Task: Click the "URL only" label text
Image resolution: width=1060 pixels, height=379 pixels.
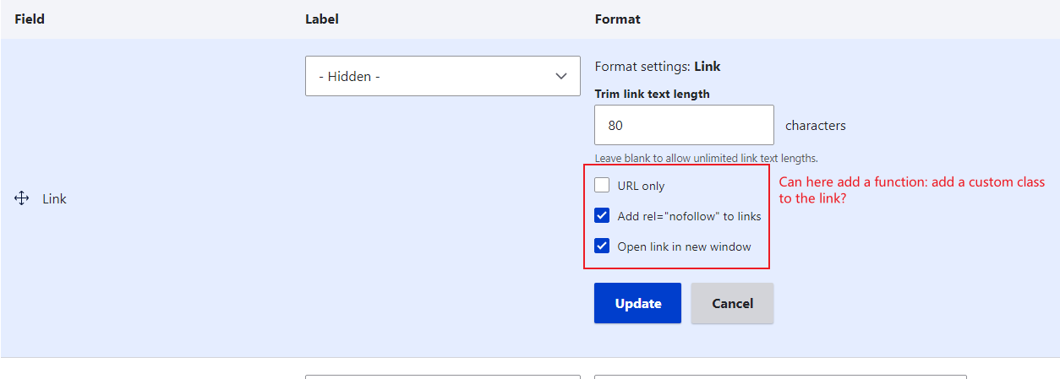Action: click(641, 186)
